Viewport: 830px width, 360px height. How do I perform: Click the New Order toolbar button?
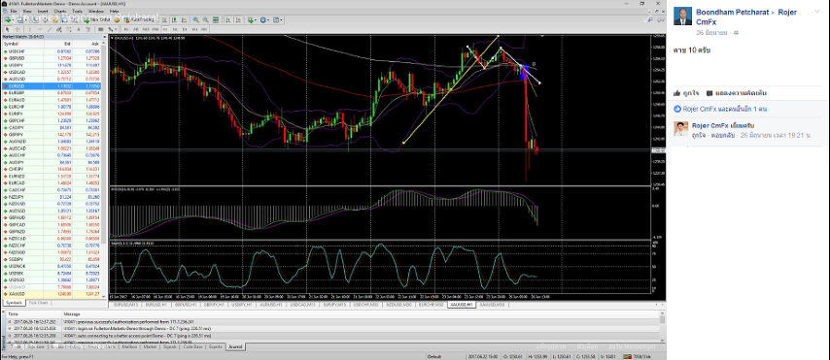point(97,19)
